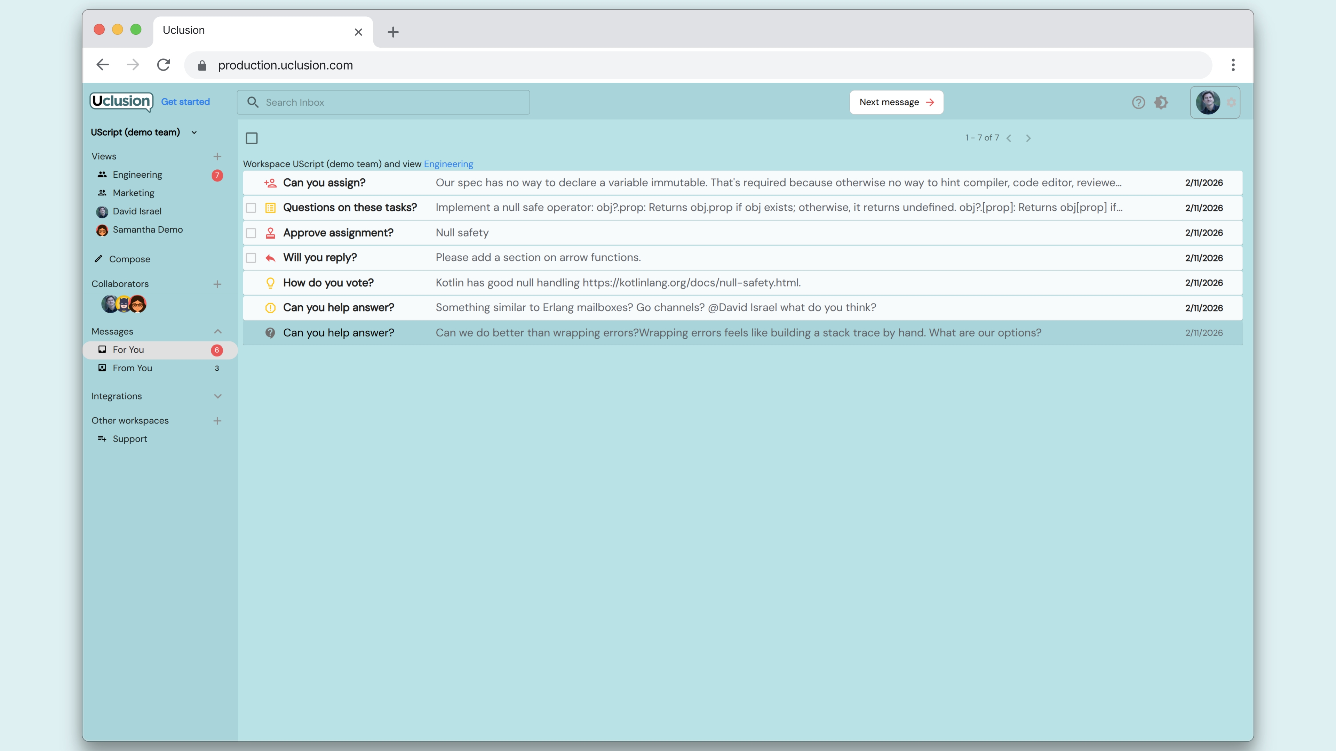
Task: Follow the Engineering view link
Action: (448, 164)
